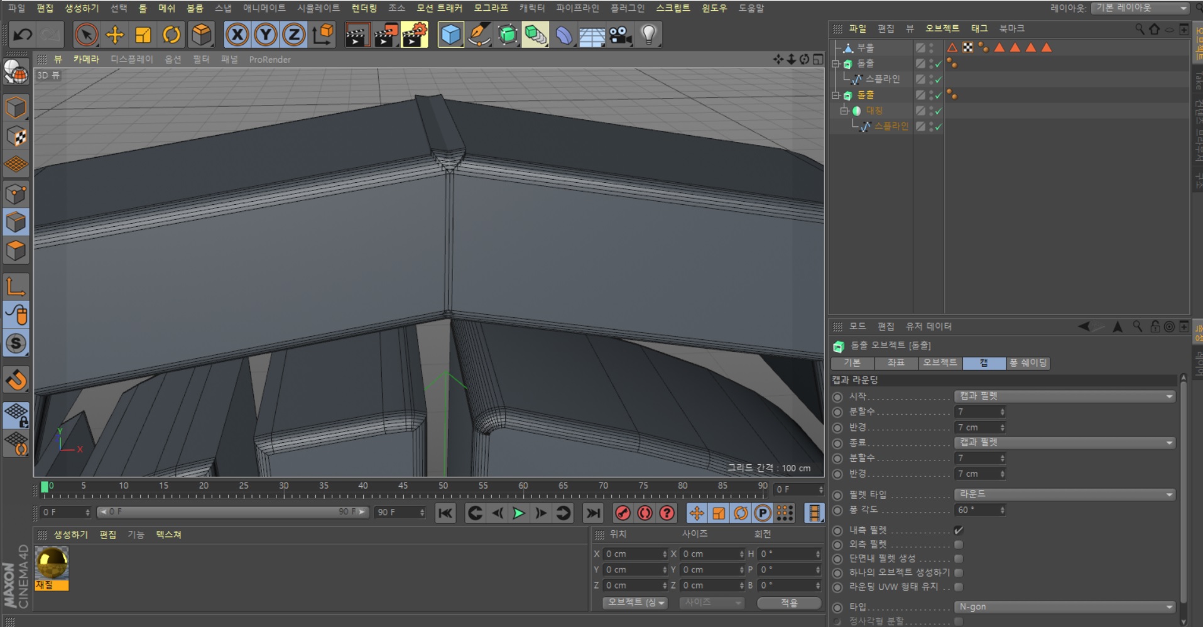Click the coordinate system icon
Screen dimensions: 1203x627
coord(323,35)
